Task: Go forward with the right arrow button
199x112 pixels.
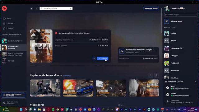Action: (x=36, y=8)
